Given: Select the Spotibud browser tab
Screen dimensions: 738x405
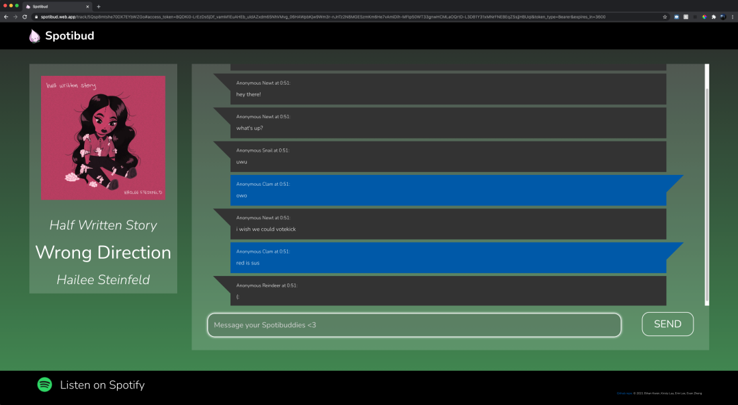Looking at the screenshot, I should [57, 7].
